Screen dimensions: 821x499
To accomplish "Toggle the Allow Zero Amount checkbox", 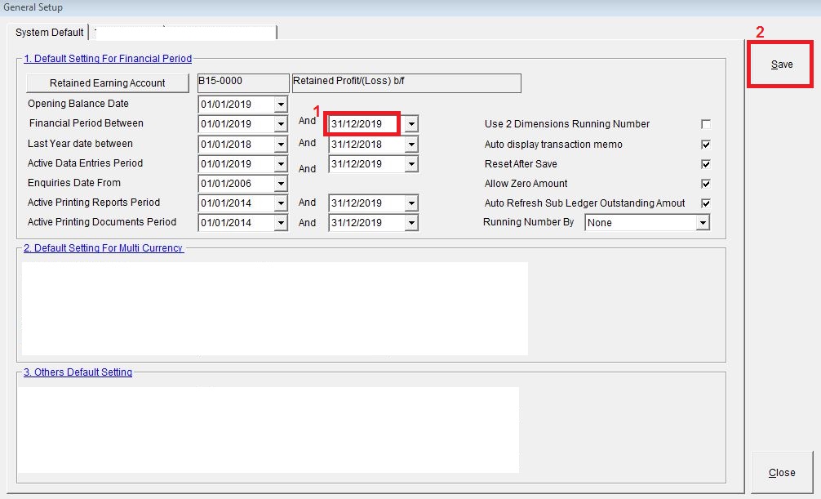I will (x=706, y=184).
